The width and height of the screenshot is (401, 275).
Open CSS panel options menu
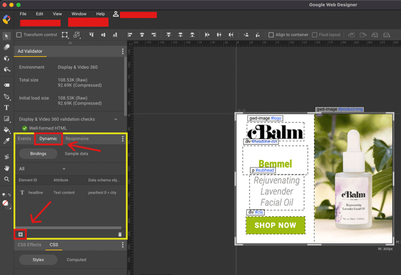[x=123, y=245]
